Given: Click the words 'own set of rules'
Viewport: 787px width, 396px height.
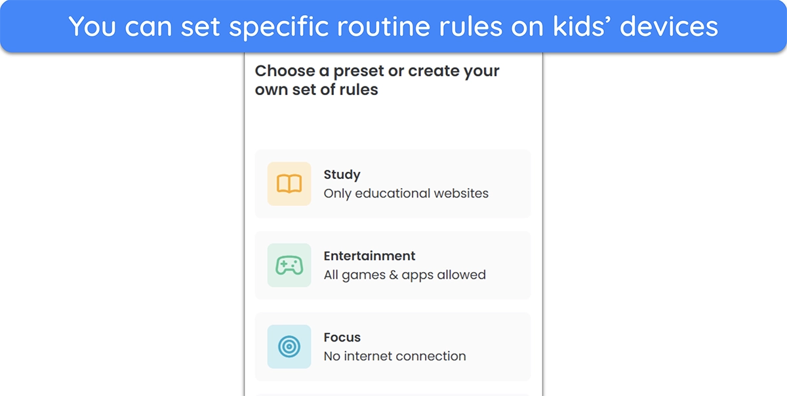Looking at the screenshot, I should (x=316, y=90).
